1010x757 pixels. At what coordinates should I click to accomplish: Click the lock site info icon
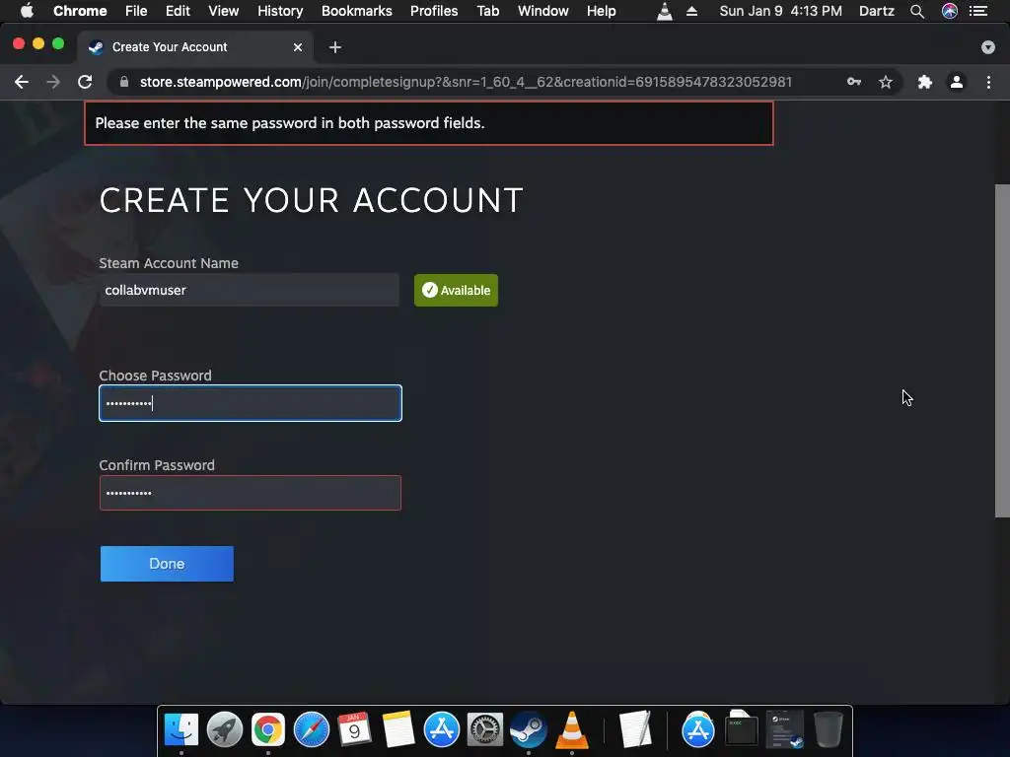(124, 82)
